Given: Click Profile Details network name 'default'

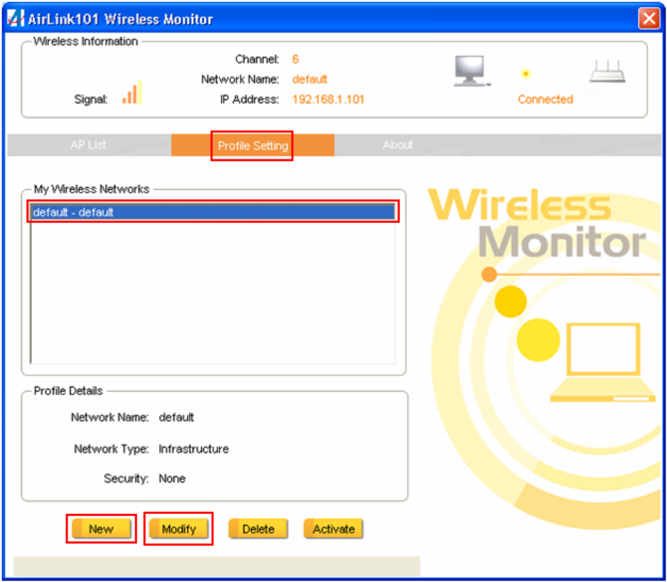Looking at the screenshot, I should click(x=176, y=417).
